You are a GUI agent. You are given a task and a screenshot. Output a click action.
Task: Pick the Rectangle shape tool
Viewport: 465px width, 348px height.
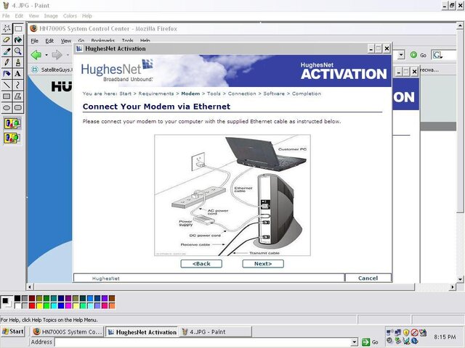point(7,96)
